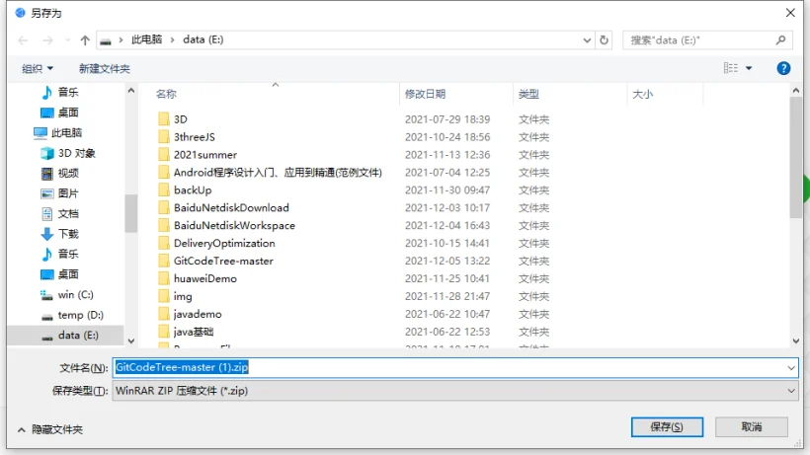Select temp (D:) drive in sidebar
Viewport: 810px width, 455px height.
pyautogui.click(x=72, y=315)
